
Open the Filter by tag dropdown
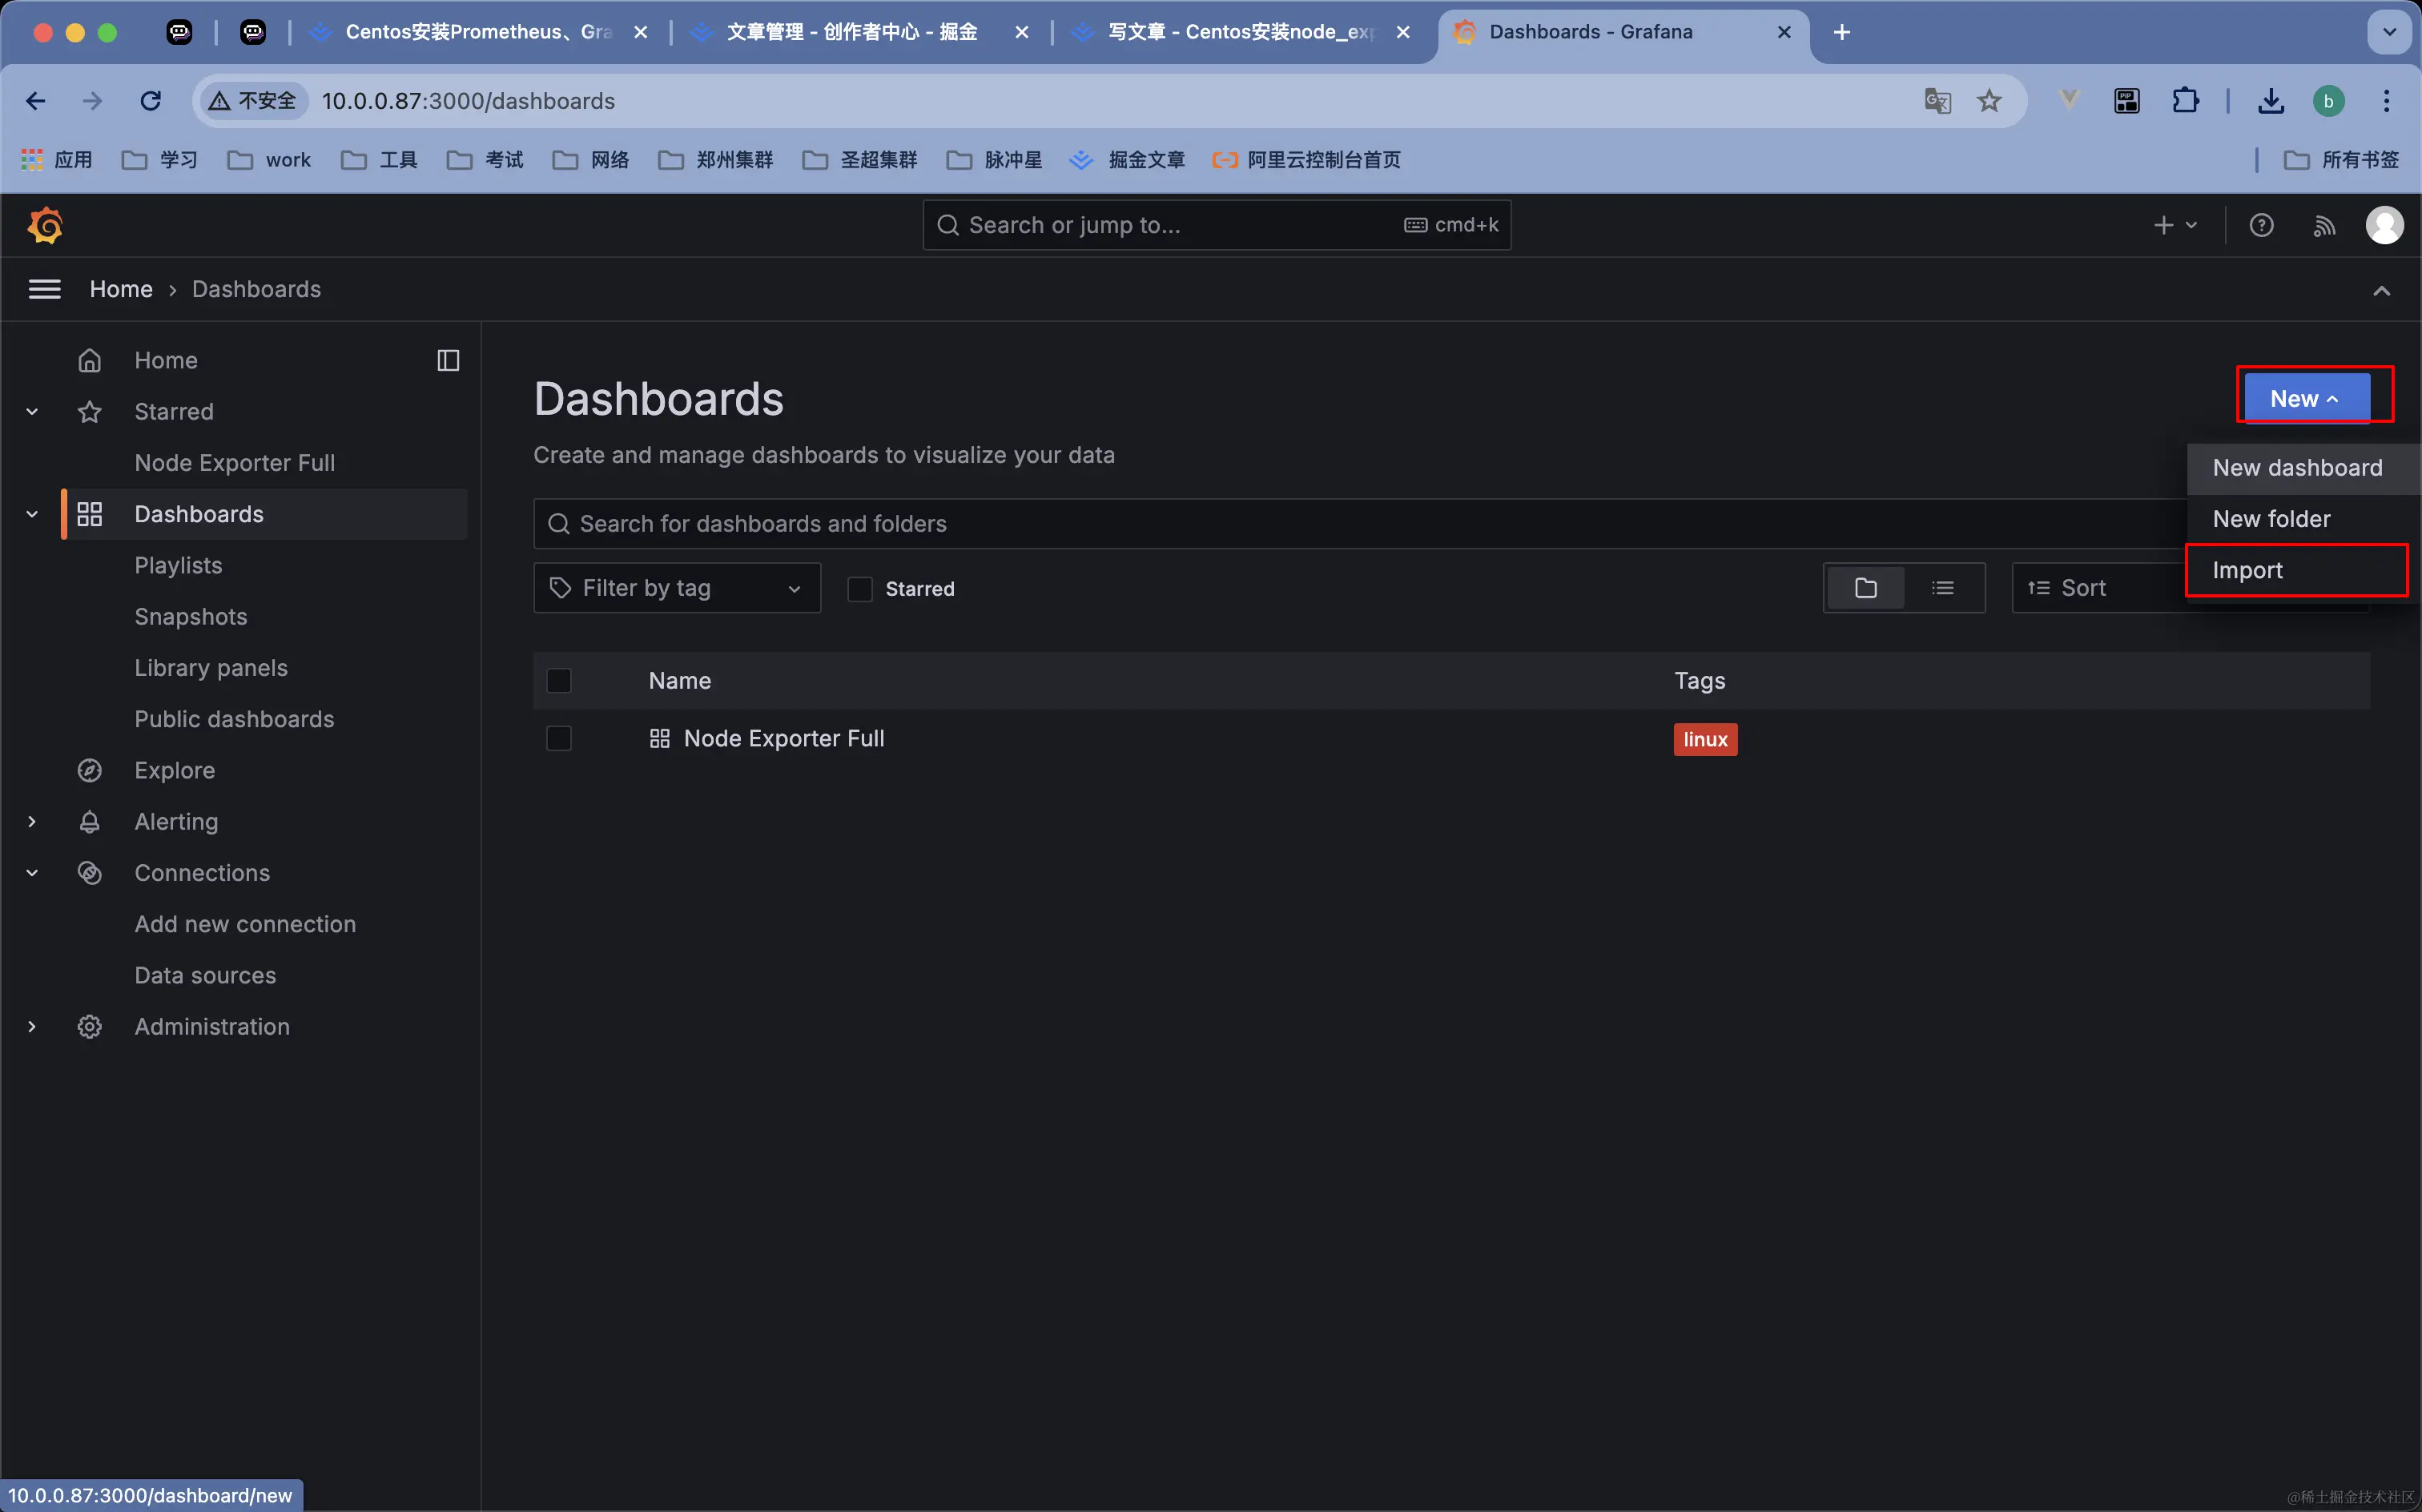tap(677, 588)
